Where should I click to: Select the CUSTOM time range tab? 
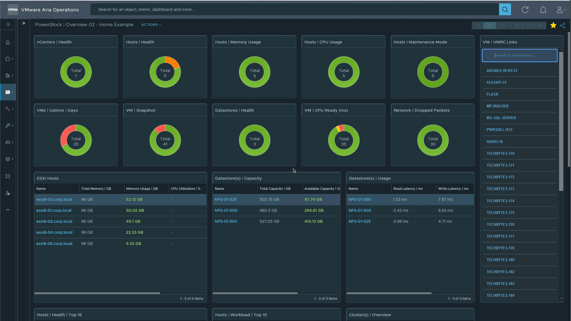point(534,25)
